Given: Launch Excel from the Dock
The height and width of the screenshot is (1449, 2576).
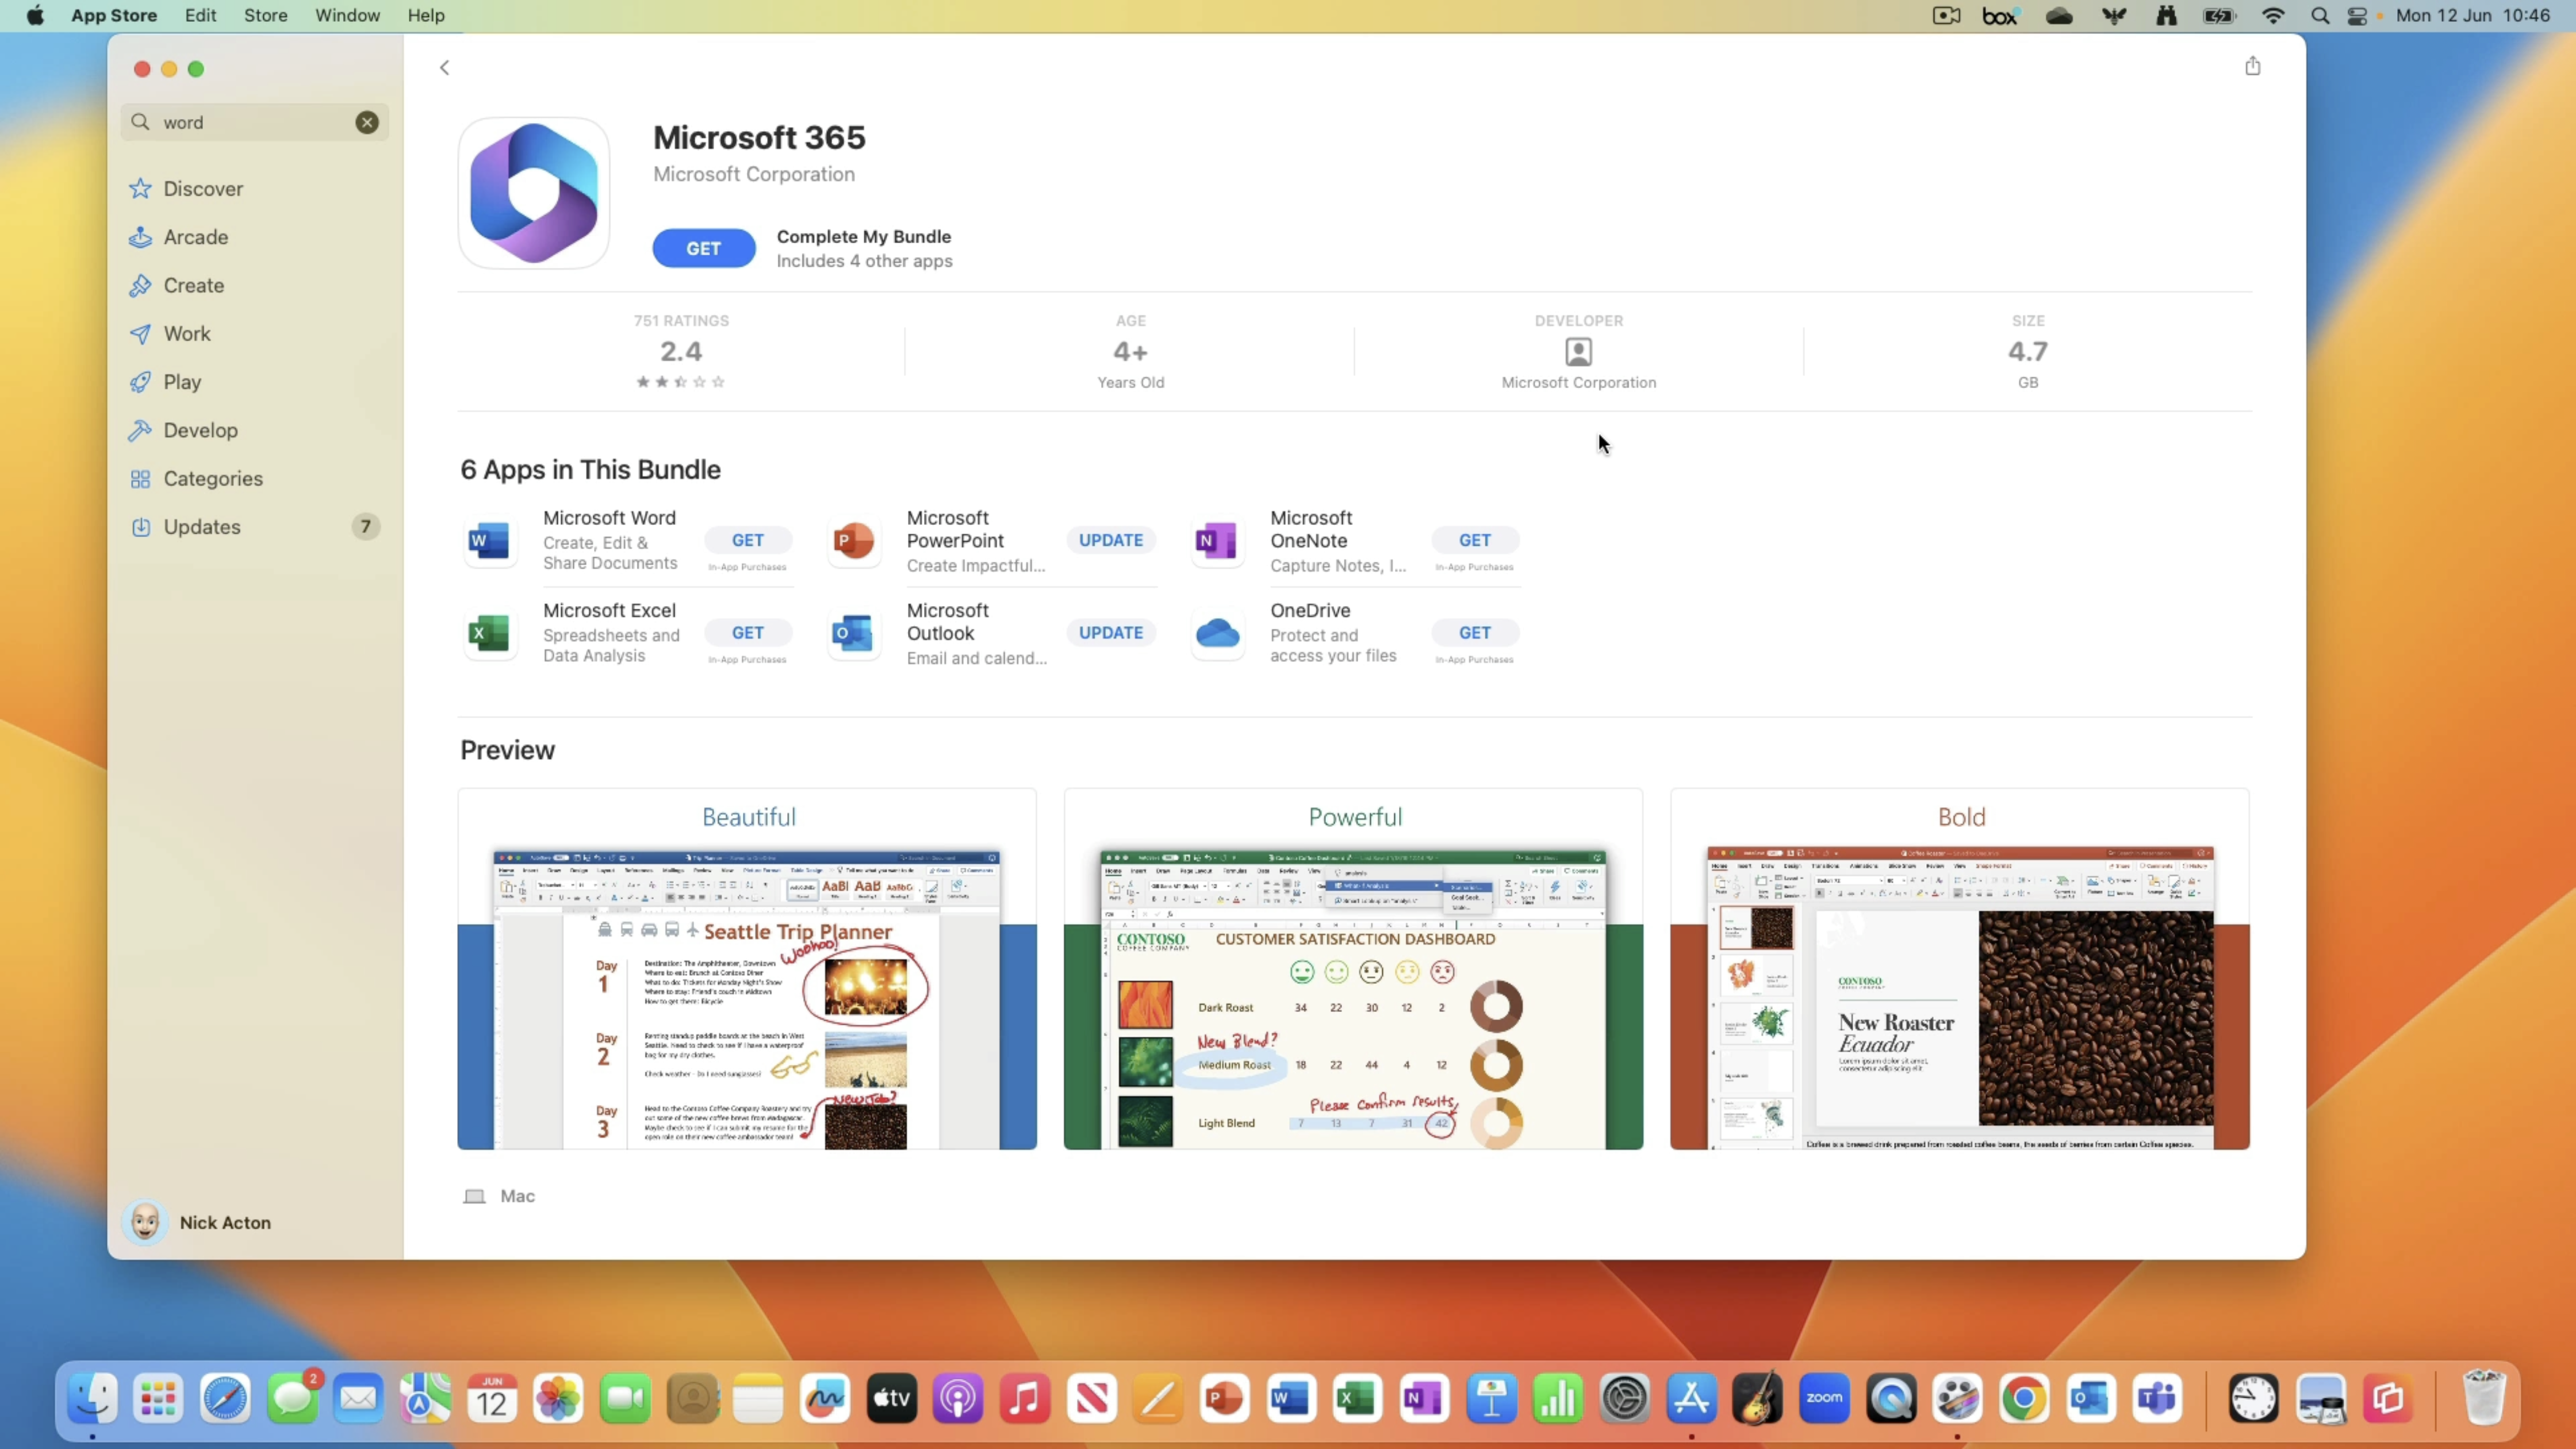Looking at the screenshot, I should (1357, 1398).
